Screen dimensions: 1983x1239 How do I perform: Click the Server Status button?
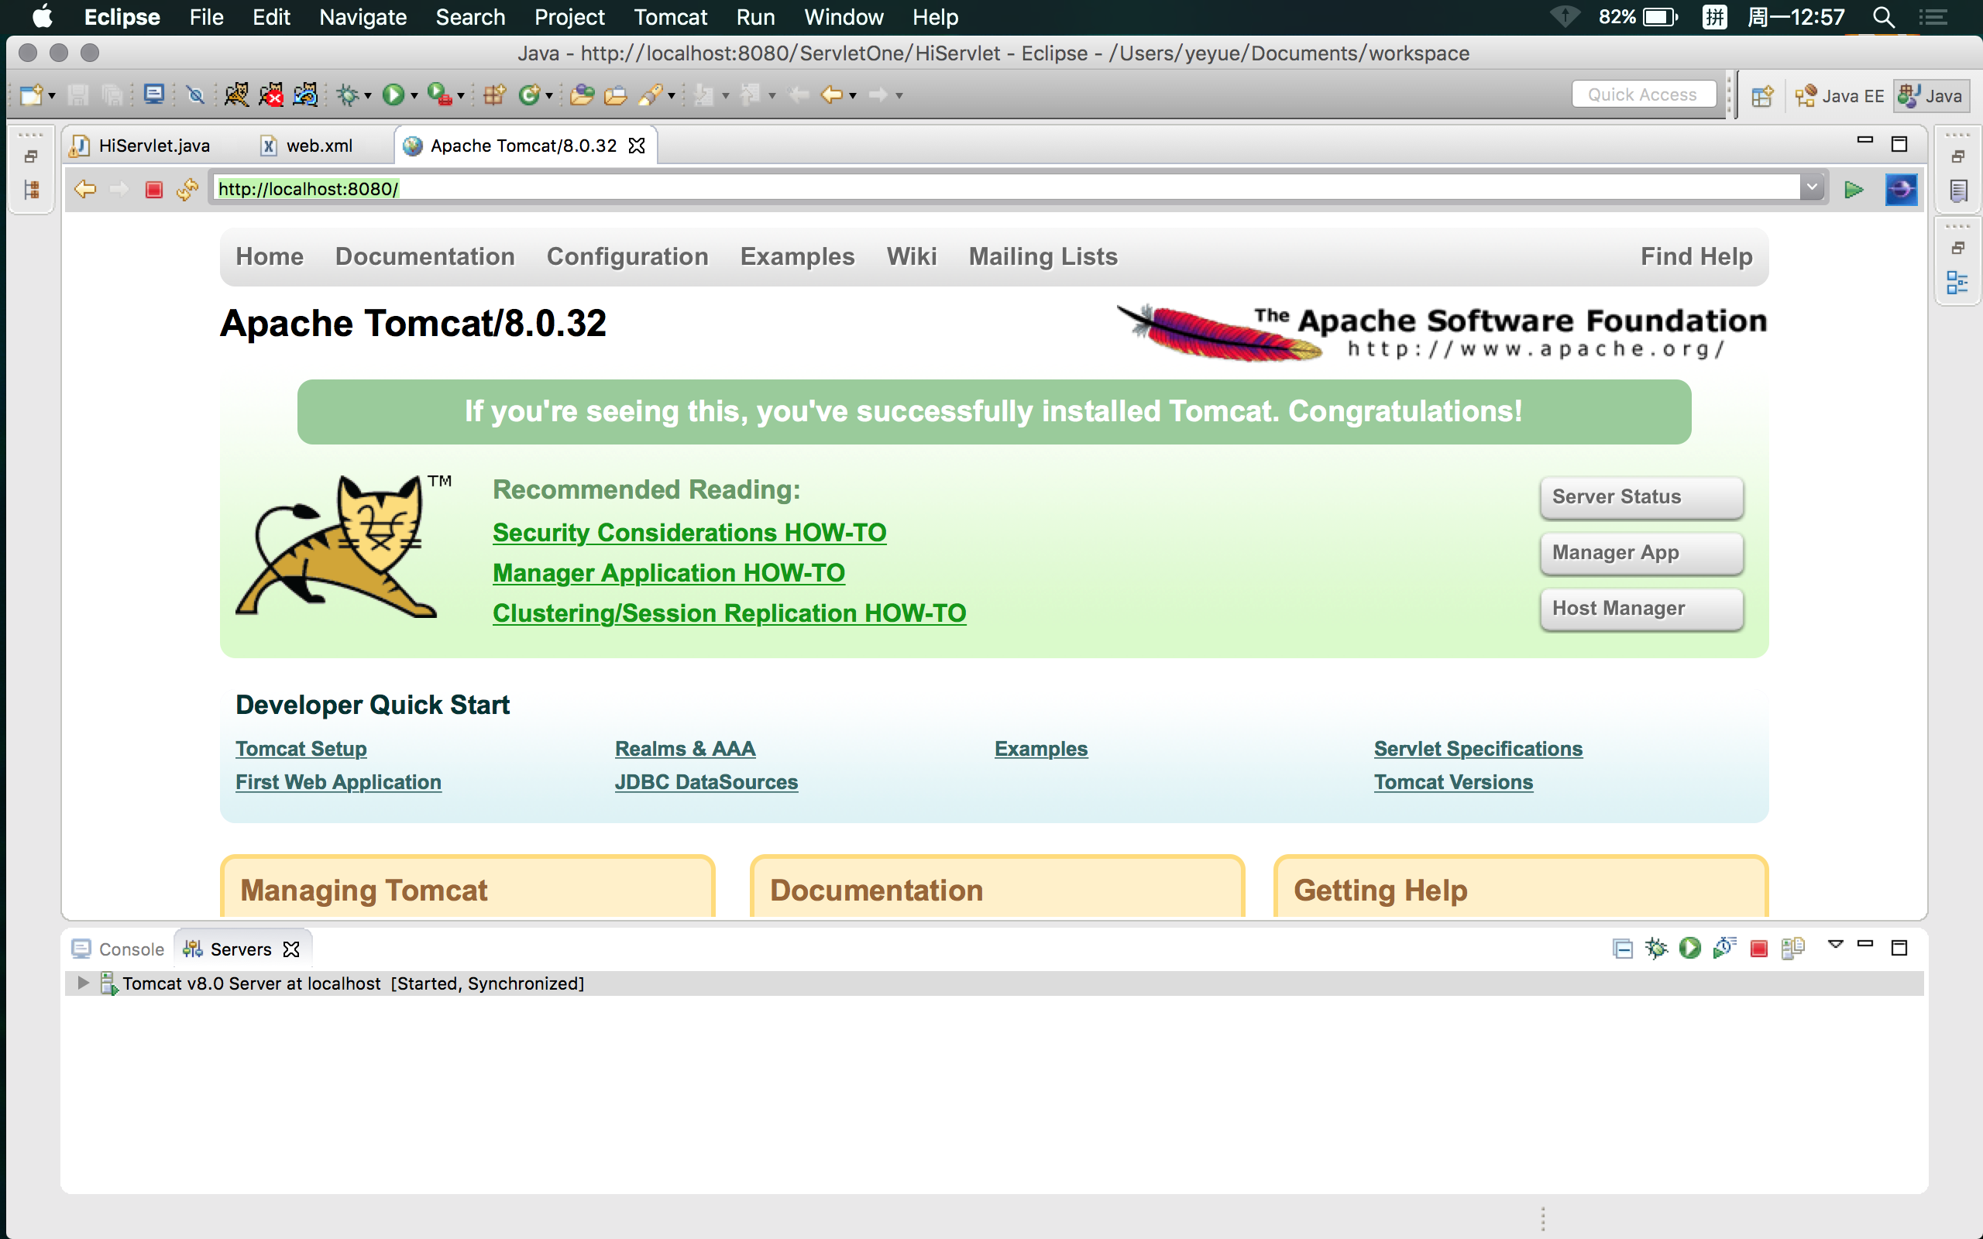coord(1641,496)
